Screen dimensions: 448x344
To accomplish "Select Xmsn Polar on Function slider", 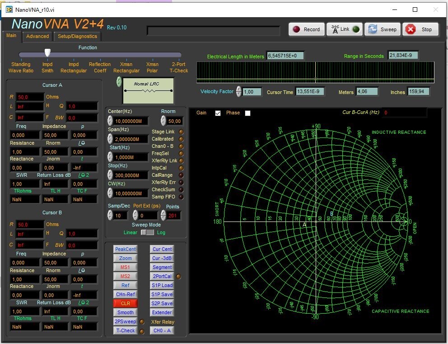I will point(152,67).
